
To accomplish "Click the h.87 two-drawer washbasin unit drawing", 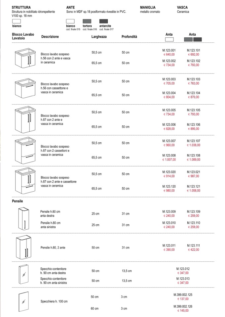I will [25, 150].
